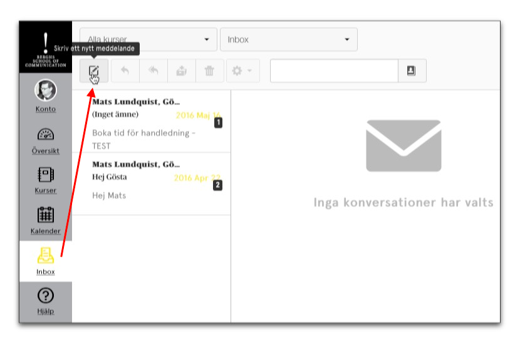Open the conversation with subject (Inget ämne)
520x343 pixels.
point(152,121)
